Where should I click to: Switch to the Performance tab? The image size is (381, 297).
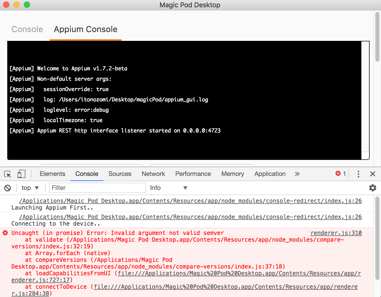(193, 174)
